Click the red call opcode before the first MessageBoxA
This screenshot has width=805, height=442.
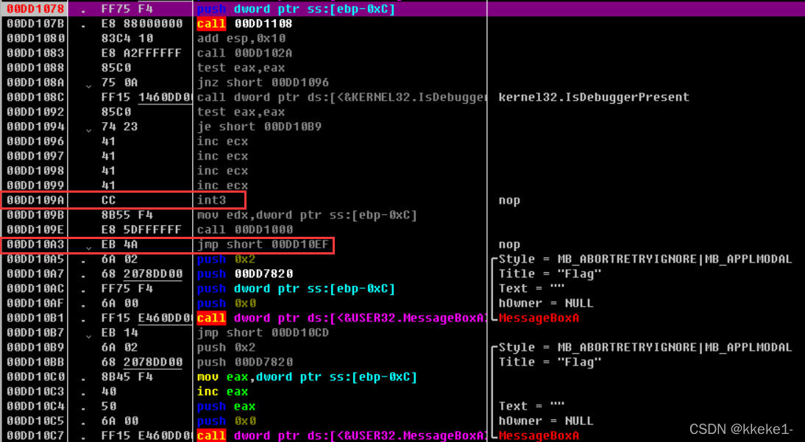(x=210, y=317)
